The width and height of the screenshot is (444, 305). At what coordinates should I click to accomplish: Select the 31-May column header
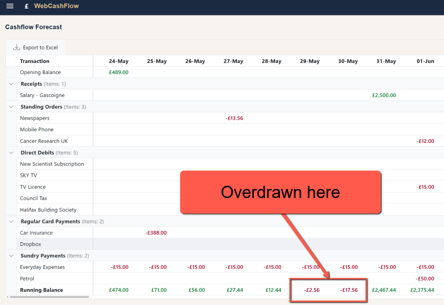coord(386,61)
